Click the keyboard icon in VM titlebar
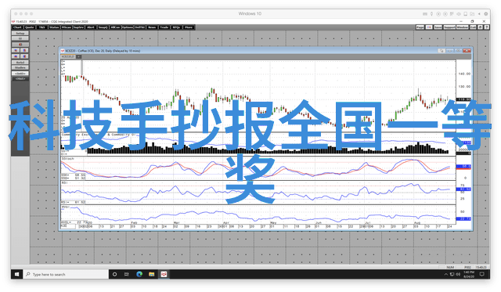Image resolution: width=501 pixels, height=292 pixels. (424, 14)
